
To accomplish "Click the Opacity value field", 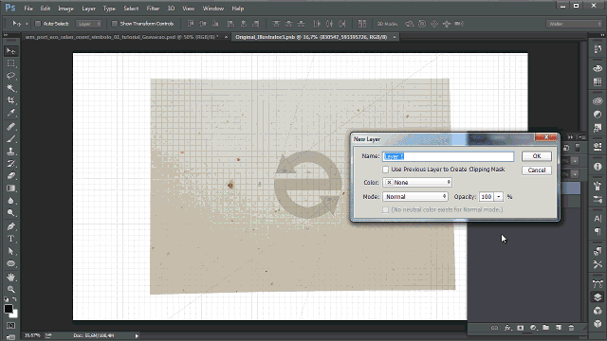I will (487, 196).
